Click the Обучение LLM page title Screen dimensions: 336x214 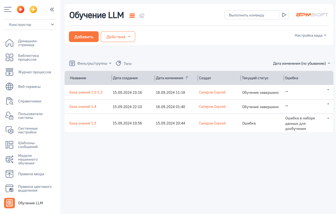tap(97, 15)
